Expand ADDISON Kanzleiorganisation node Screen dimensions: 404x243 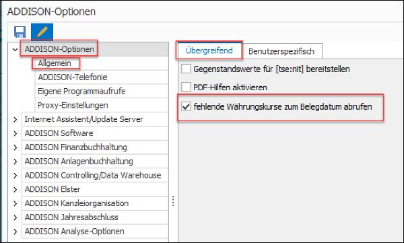(x=15, y=203)
